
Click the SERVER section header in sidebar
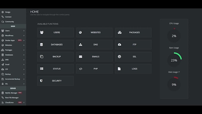tap(13, 88)
